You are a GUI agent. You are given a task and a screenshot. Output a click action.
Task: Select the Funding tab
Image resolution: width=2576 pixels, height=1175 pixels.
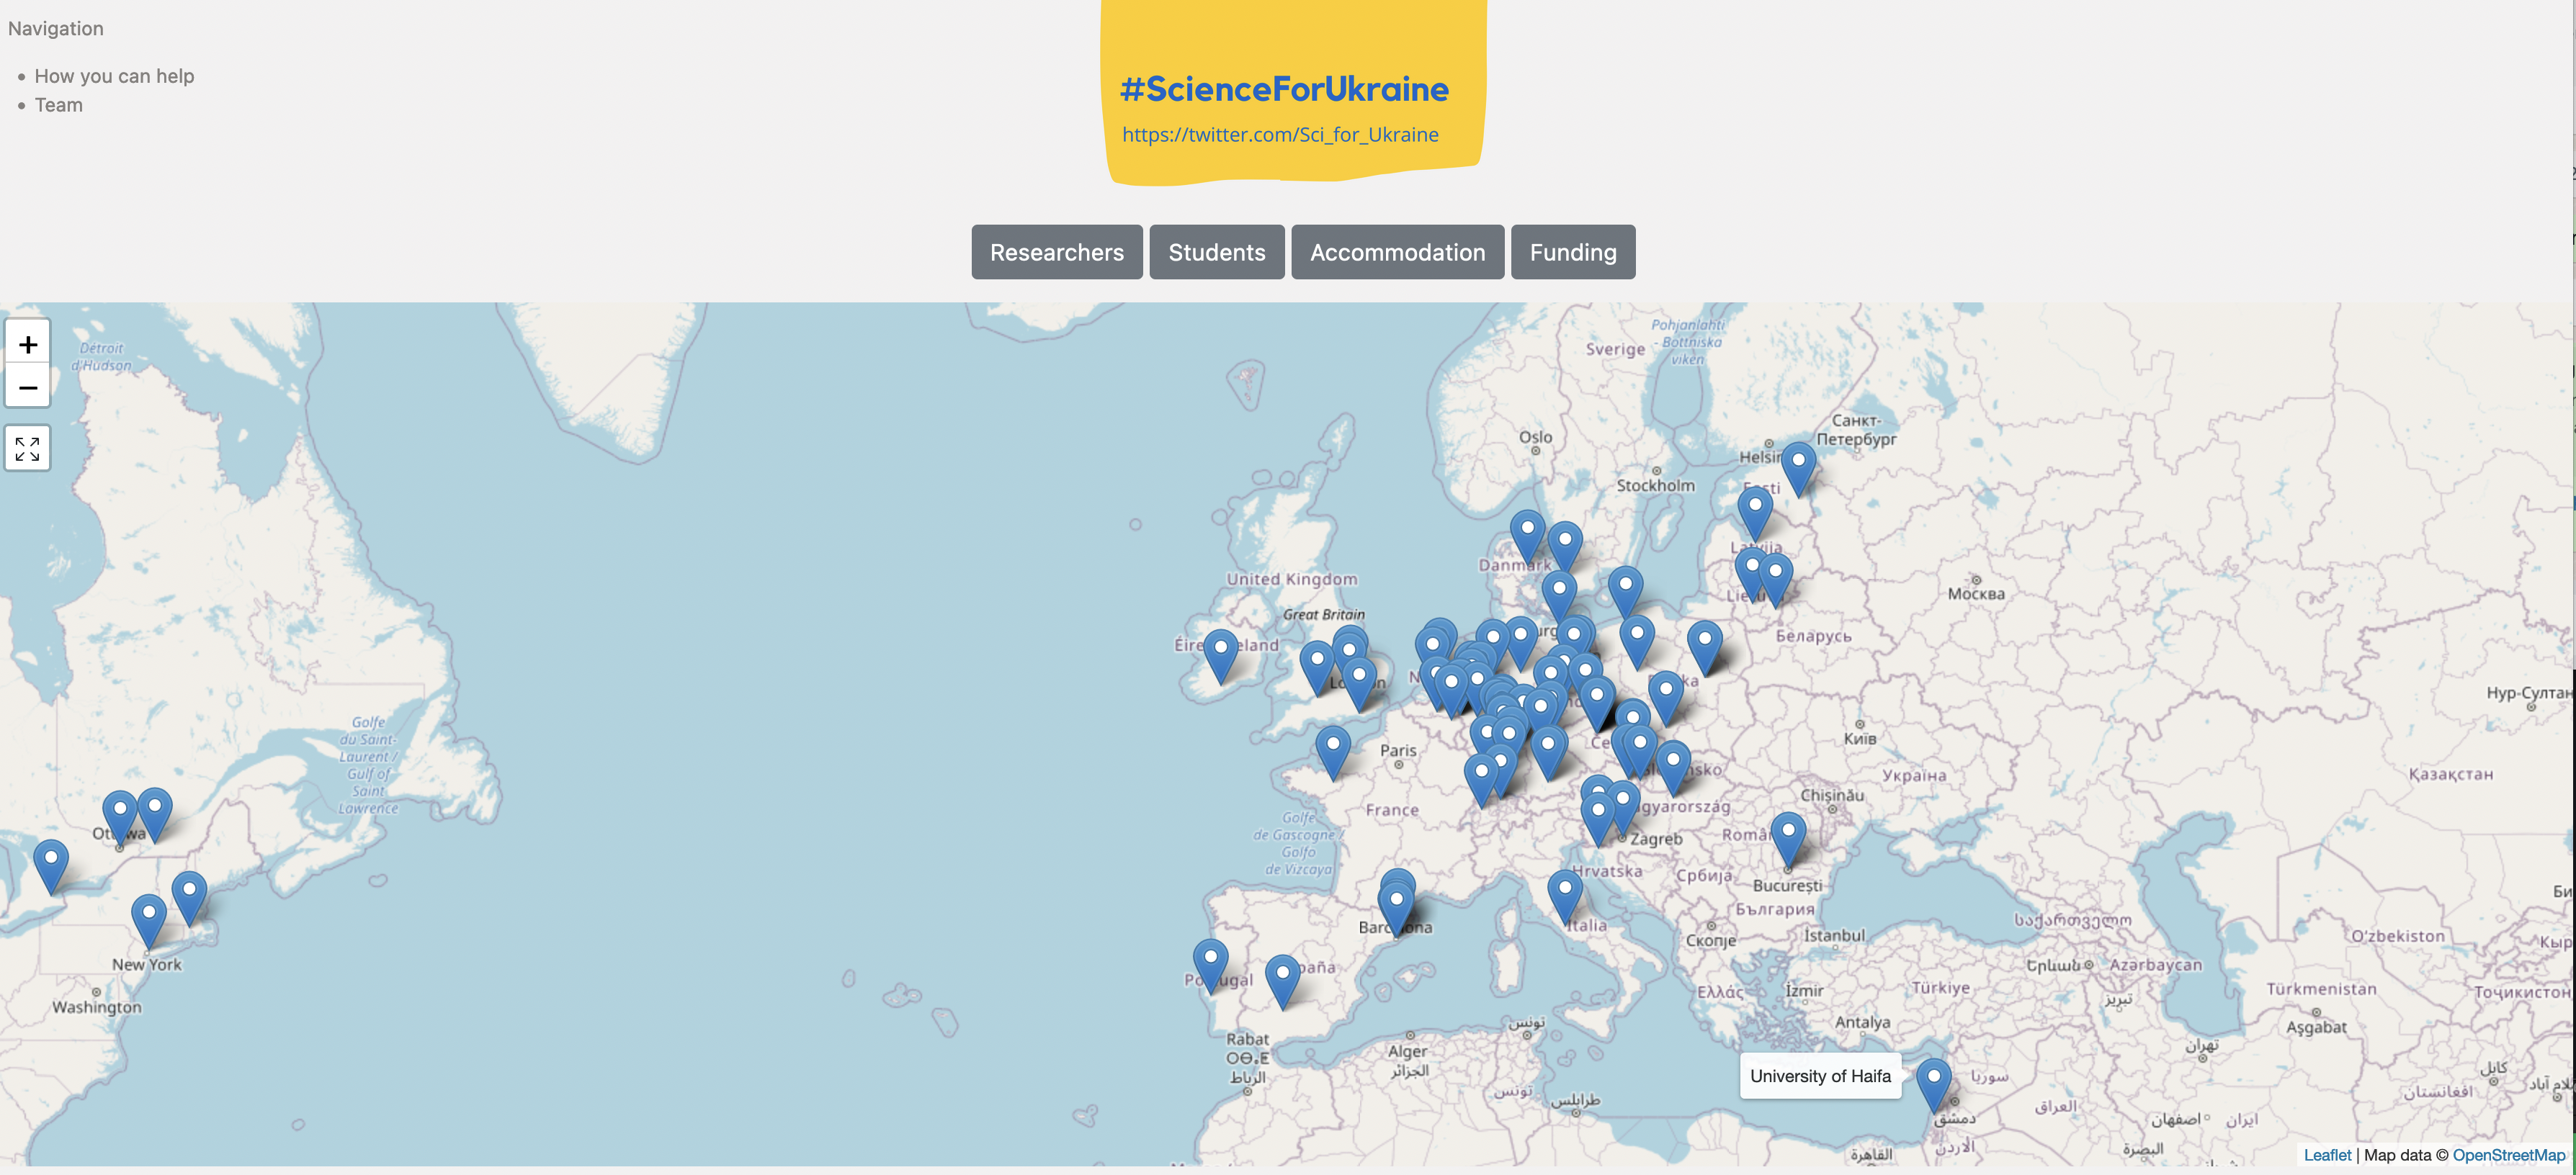pos(1572,252)
